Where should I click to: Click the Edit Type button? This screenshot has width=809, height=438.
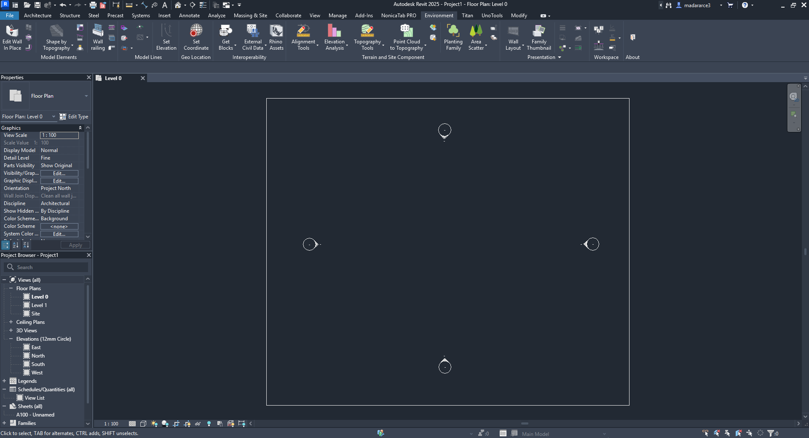click(x=74, y=117)
